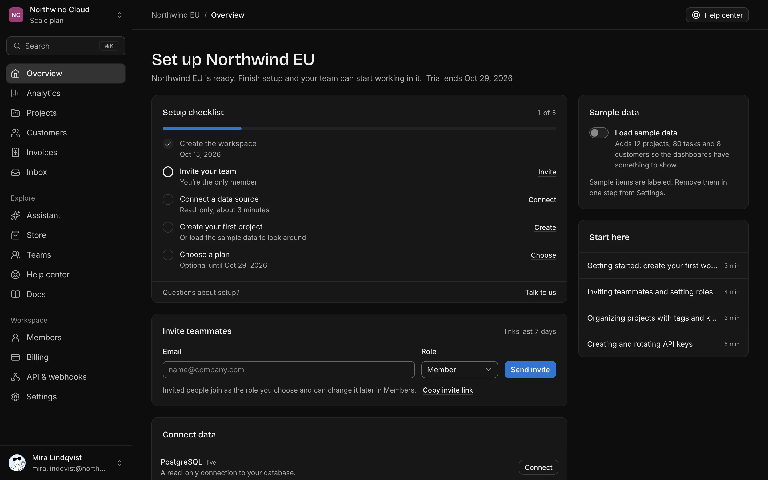Click the Billing credit card icon
Screen dimensions: 768x480
(x=15, y=357)
